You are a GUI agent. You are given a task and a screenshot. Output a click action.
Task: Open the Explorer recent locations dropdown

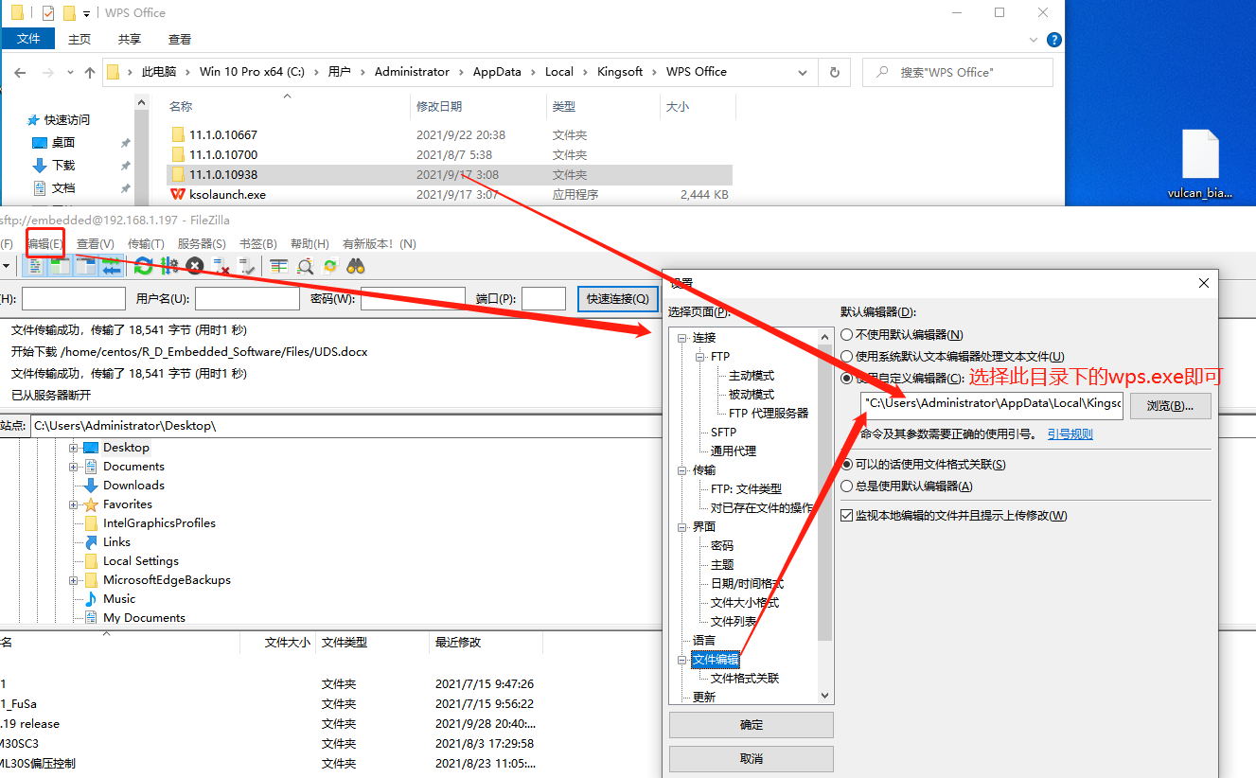(x=69, y=73)
